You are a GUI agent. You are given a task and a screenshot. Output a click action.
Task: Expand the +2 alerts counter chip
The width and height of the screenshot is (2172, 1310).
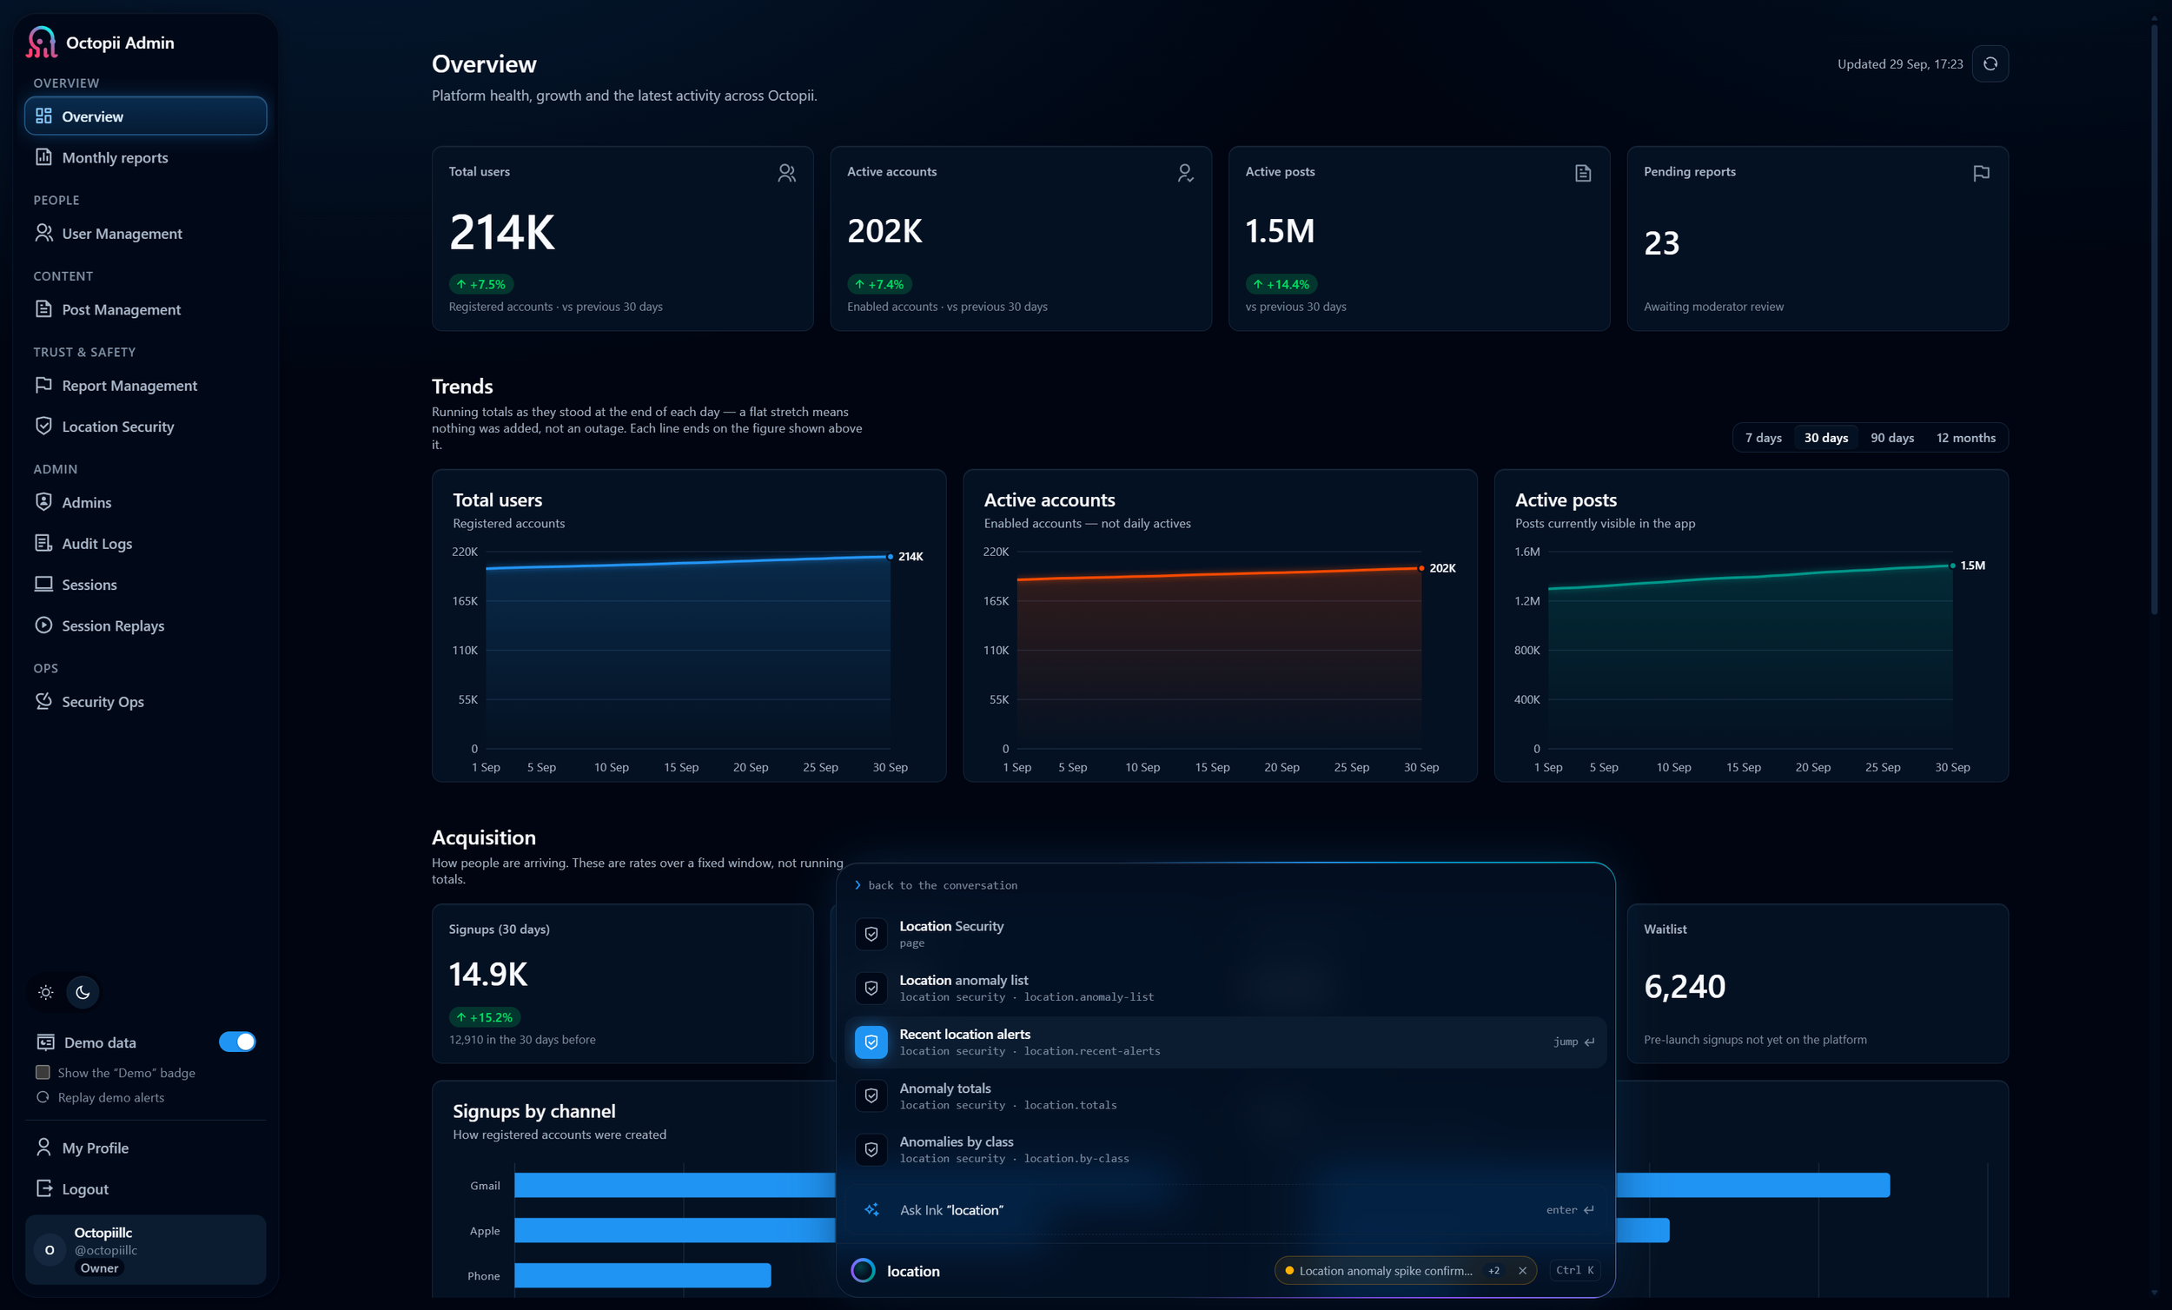(x=1493, y=1269)
